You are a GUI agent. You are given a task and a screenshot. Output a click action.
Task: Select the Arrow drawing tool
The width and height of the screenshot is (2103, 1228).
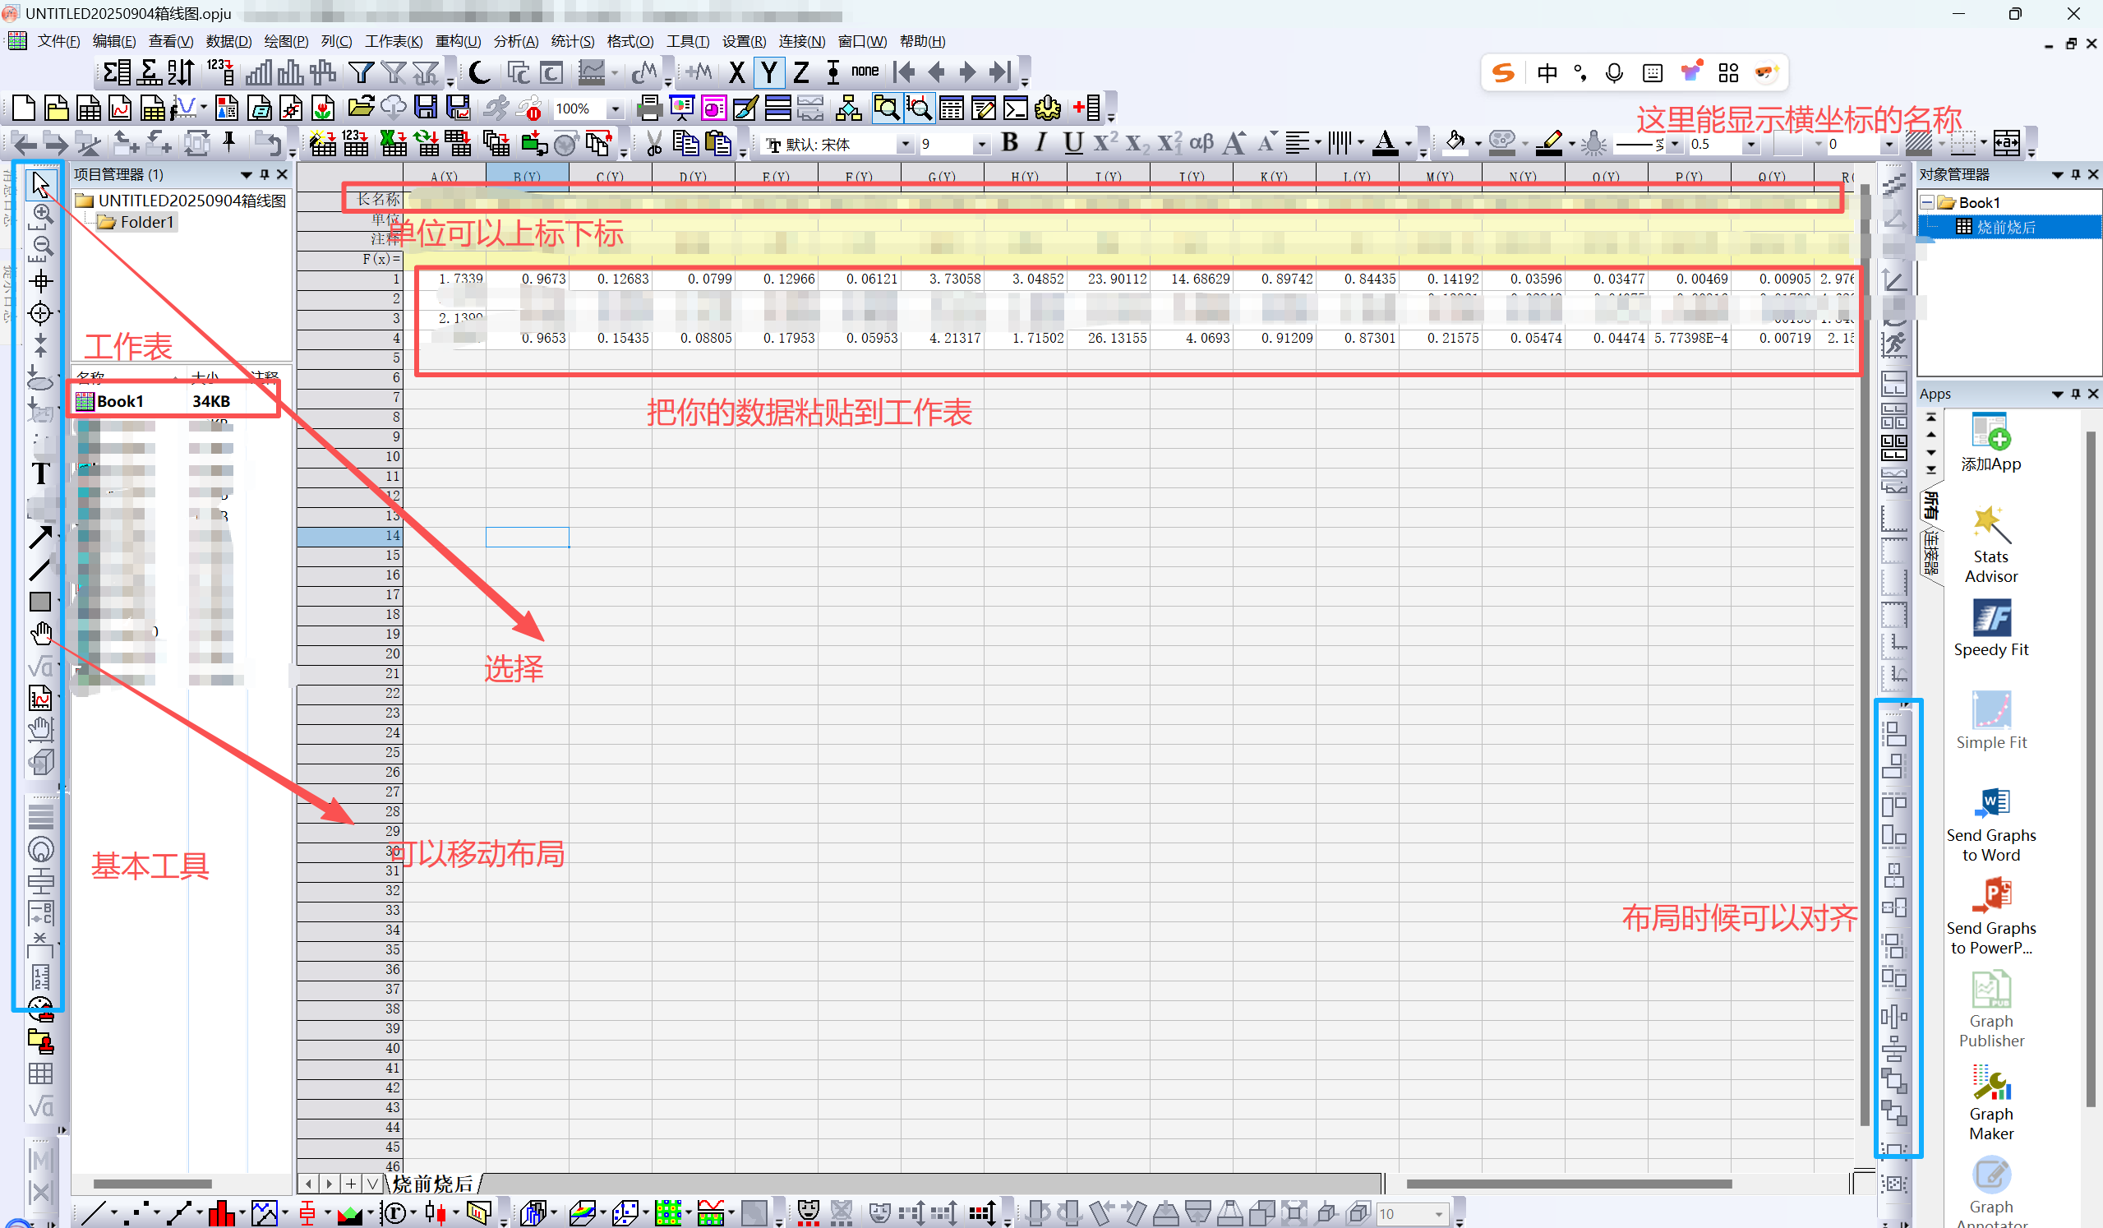[x=40, y=537]
